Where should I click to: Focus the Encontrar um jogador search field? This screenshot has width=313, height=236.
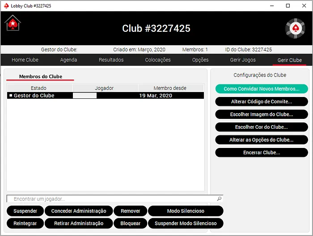pyautogui.click(x=115, y=199)
